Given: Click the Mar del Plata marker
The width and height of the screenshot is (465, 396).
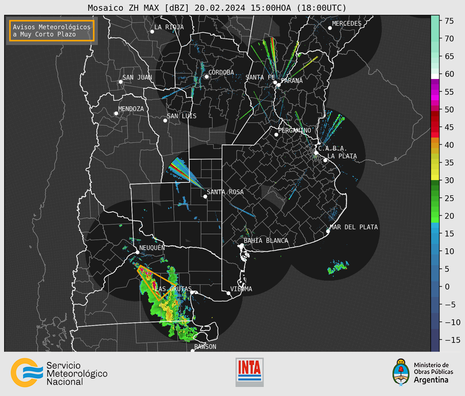Looking at the screenshot, I should (x=328, y=231).
